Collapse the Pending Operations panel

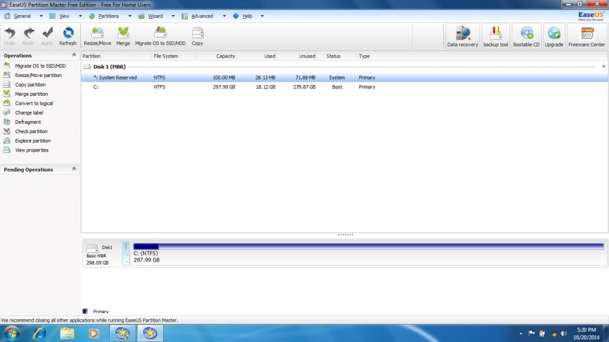pos(74,169)
